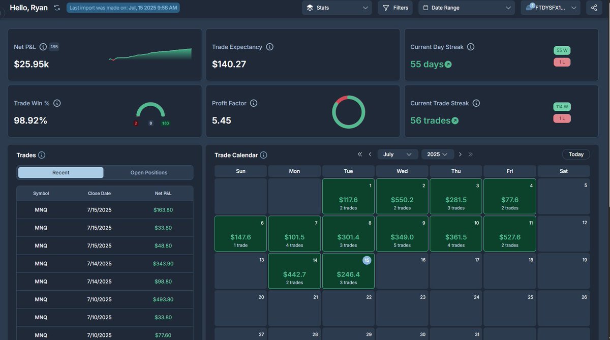Open the July 7 calendar day $101.5
610x340 pixels.
point(294,234)
